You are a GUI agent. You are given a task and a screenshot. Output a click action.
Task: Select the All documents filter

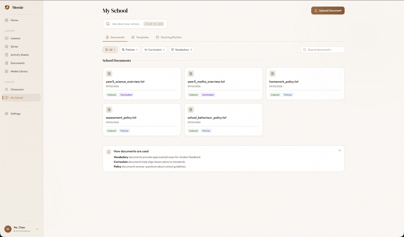click(x=110, y=50)
